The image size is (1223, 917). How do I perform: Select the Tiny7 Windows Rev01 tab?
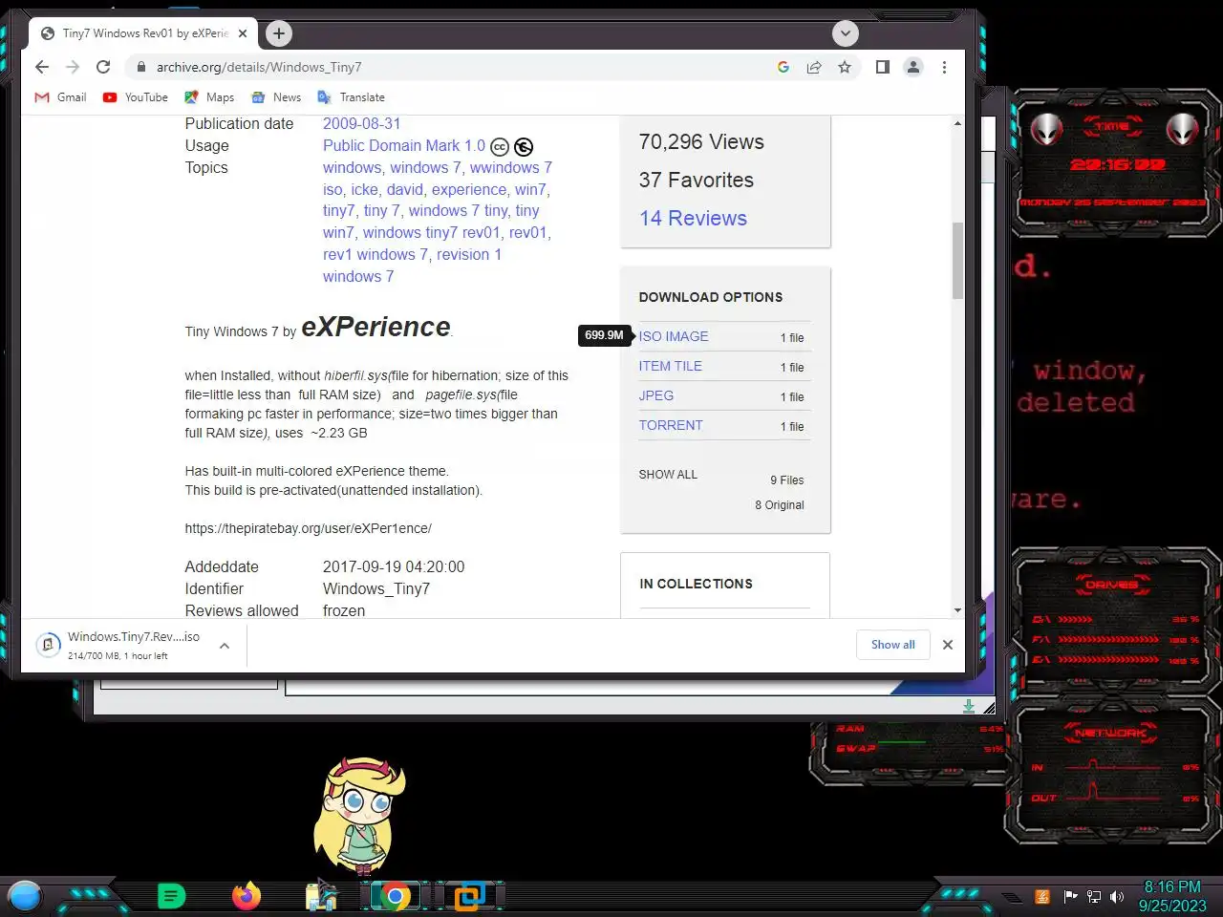click(143, 33)
